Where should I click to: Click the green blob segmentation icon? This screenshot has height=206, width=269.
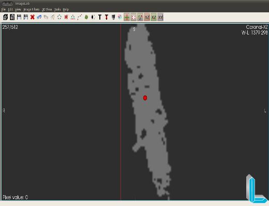pyautogui.click(x=86, y=17)
